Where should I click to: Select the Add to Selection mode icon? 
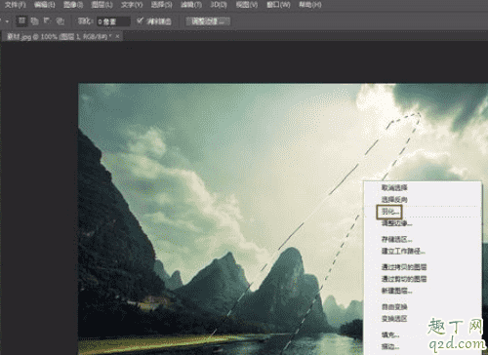tap(34, 21)
